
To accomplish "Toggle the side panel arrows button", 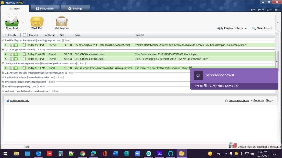I will [x=278, y=22].
